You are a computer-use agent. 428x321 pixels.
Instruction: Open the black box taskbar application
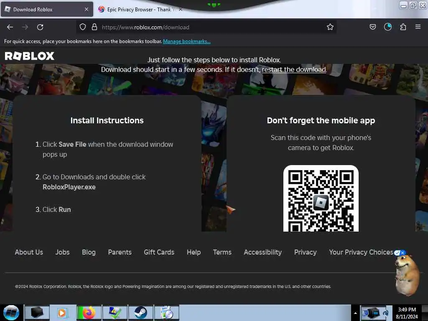[37, 313]
